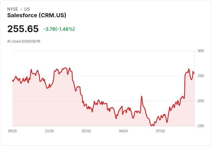Screen dimensions: 212x146
Task: Click the -3.78(-1.46%) change value
Action: [x=59, y=29]
